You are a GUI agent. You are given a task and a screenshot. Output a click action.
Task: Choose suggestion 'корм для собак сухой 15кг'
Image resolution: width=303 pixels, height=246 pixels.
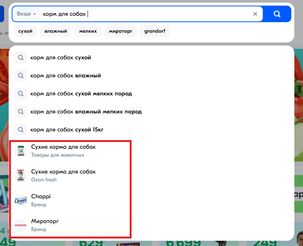click(x=151, y=129)
